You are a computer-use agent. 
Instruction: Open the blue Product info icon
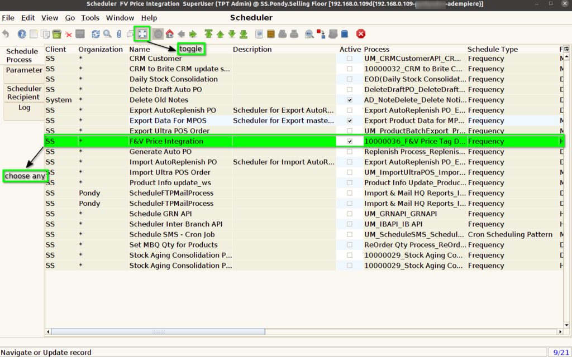click(x=344, y=34)
